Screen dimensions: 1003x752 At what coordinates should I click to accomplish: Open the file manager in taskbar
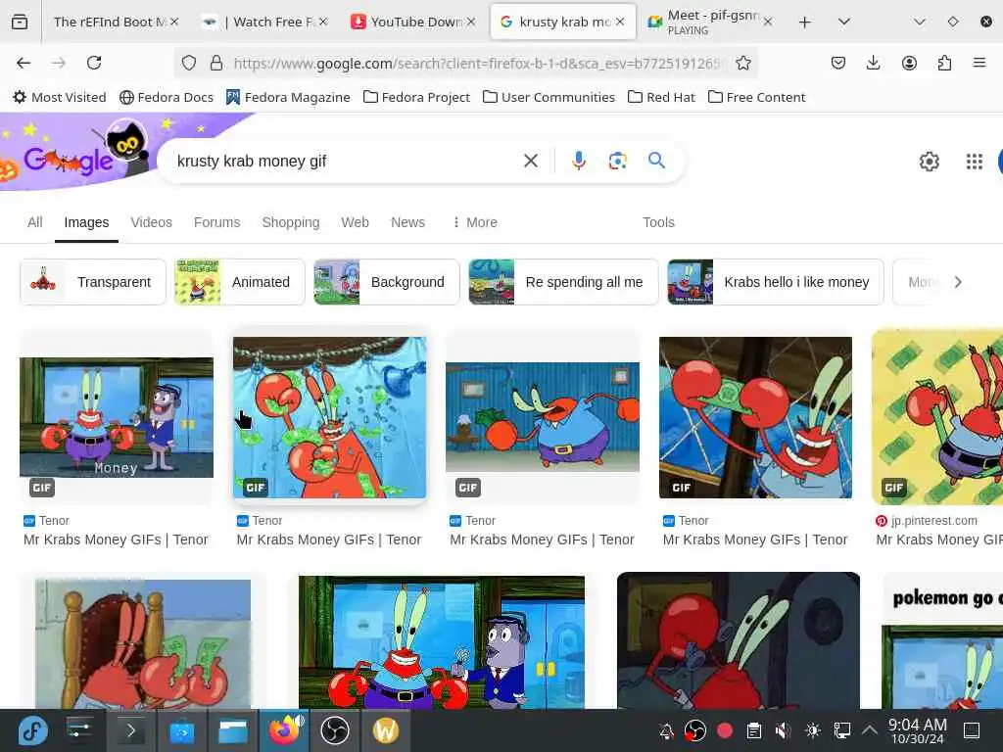(232, 730)
